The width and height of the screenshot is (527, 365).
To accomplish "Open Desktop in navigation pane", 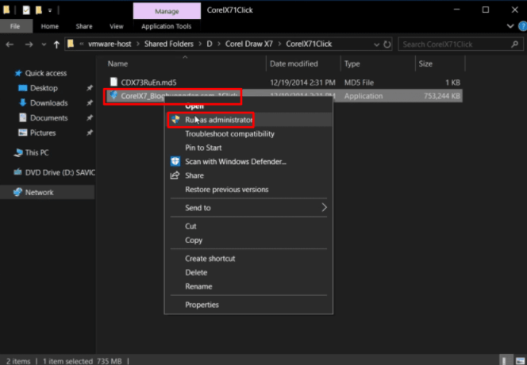I will coord(44,88).
